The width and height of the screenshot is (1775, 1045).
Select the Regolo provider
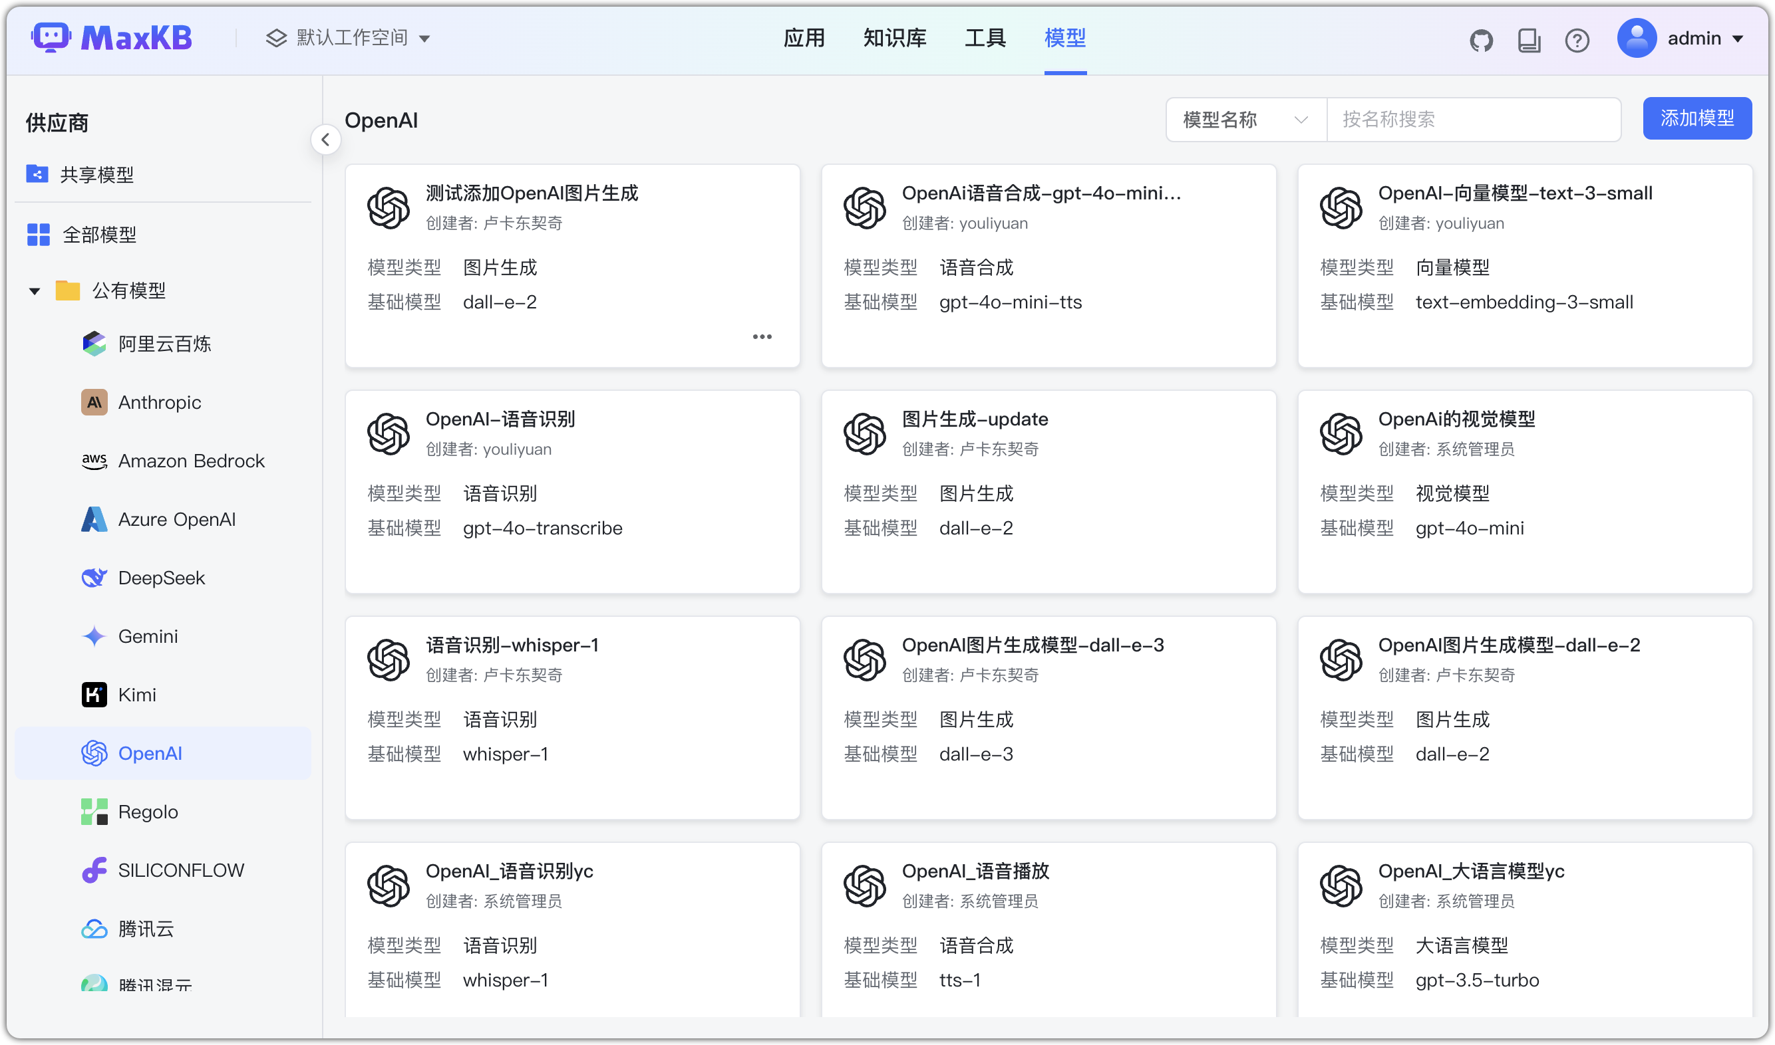click(x=163, y=811)
